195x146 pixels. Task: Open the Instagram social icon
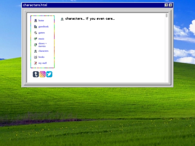[43, 74]
